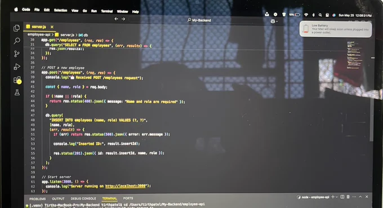This screenshot has height=208, width=383.
Task: Click the Bluetooth status icon
Action: point(313,15)
